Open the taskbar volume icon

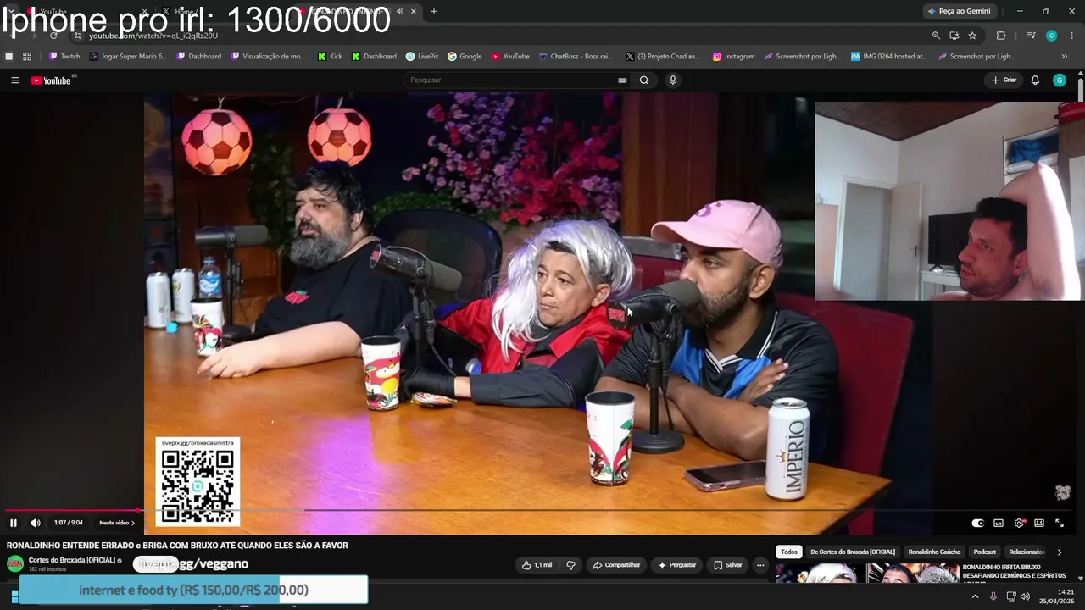click(x=1025, y=597)
